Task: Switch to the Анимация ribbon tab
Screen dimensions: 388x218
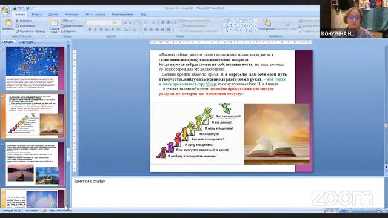Action: [x=72, y=15]
